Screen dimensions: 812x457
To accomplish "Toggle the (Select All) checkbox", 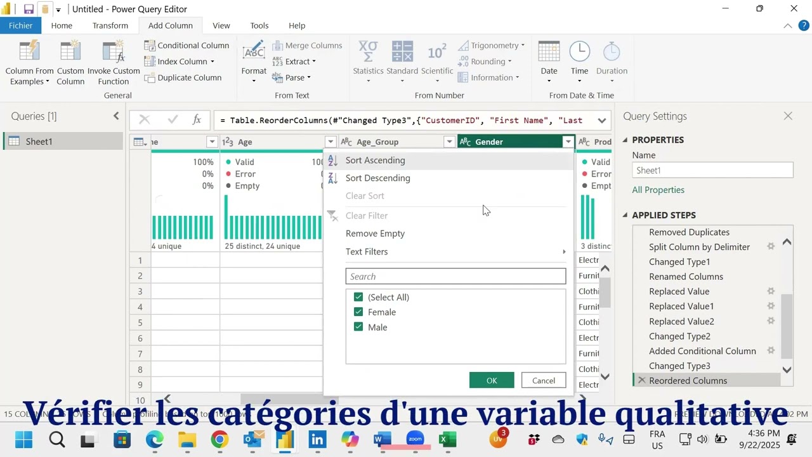I will (x=358, y=297).
